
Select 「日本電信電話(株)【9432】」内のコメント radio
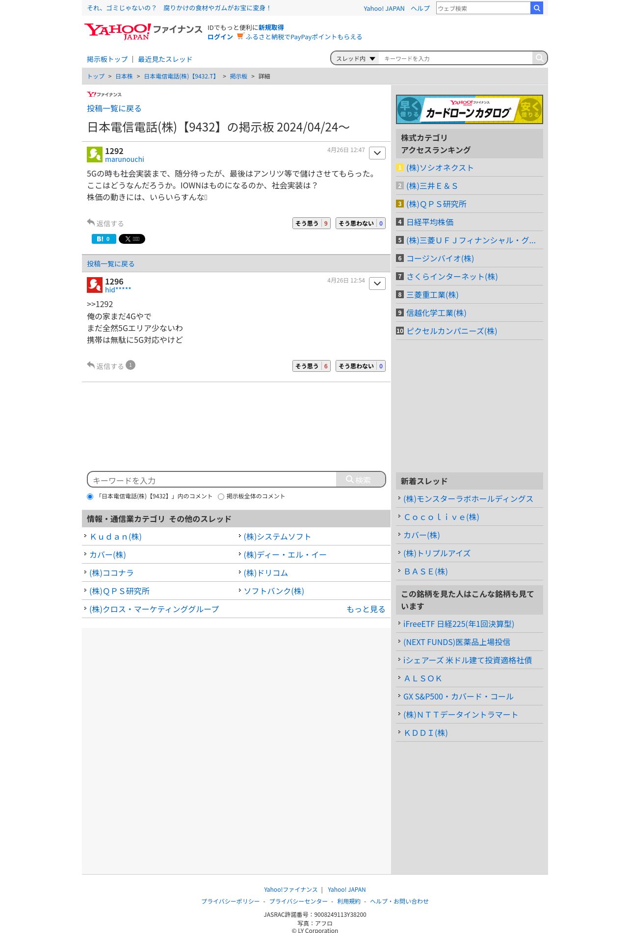click(x=90, y=496)
